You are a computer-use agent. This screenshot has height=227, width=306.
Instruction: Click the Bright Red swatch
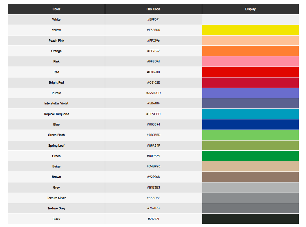point(250,82)
